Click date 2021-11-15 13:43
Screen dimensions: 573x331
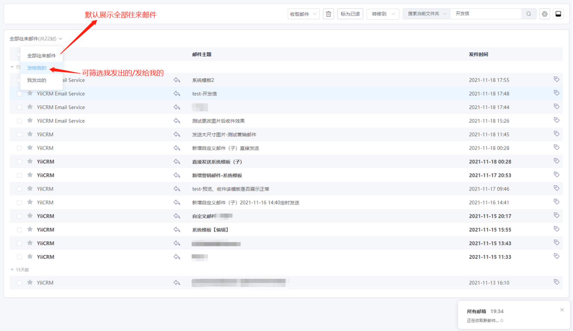(x=490, y=243)
